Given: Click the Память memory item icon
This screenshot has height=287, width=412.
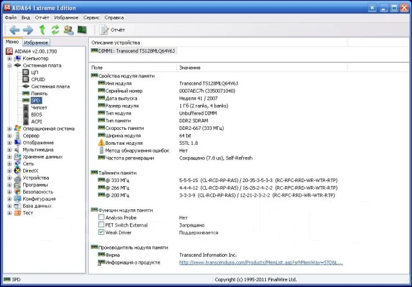Looking at the screenshot, I should pos(26,93).
